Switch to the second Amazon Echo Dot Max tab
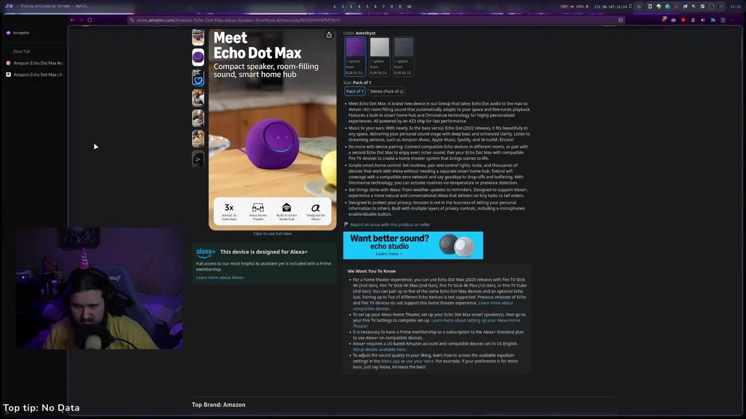746x419 pixels. click(35, 74)
